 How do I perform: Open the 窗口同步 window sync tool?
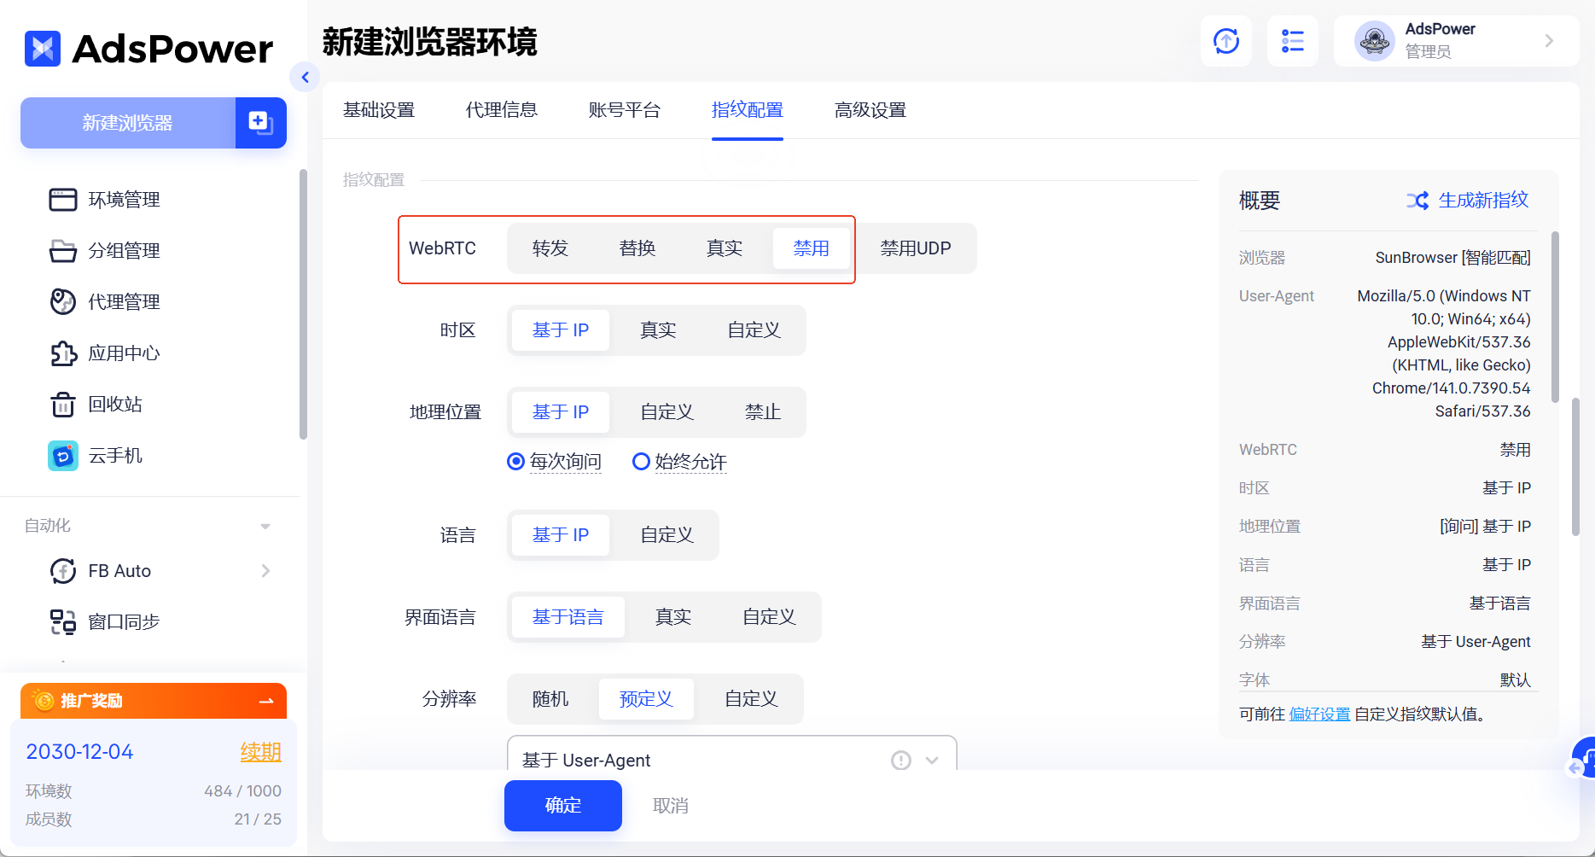point(124,621)
